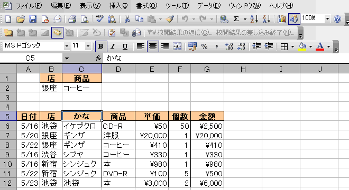Run the spelling check (ABC icon)
Viewport: 349px width, 190px height.
(99, 19)
